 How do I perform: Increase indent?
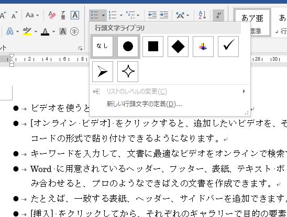pyautogui.click(x=164, y=15)
